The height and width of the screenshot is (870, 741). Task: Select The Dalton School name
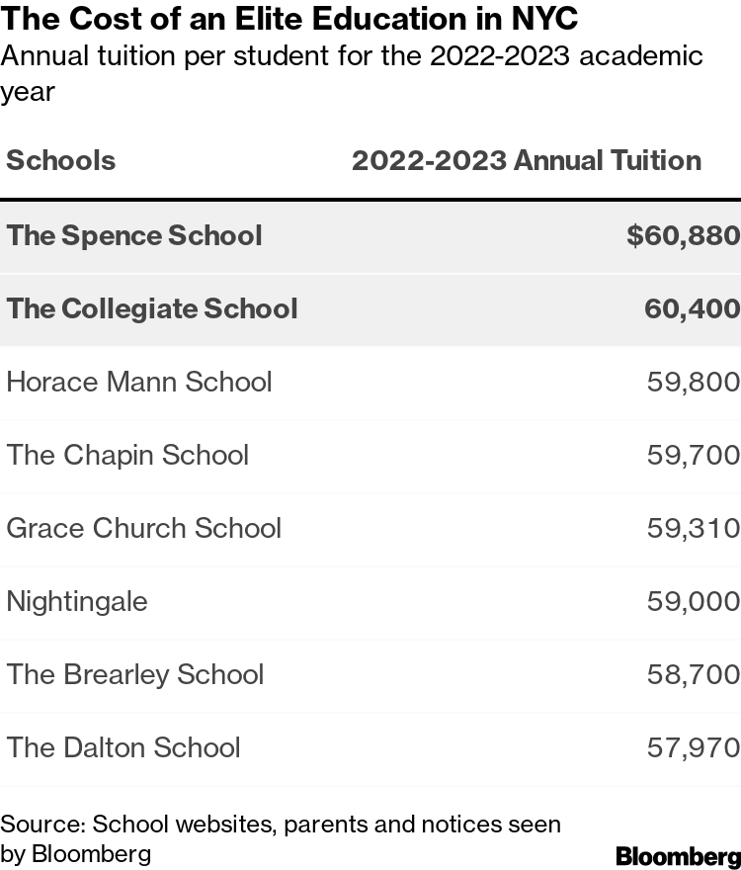(123, 747)
